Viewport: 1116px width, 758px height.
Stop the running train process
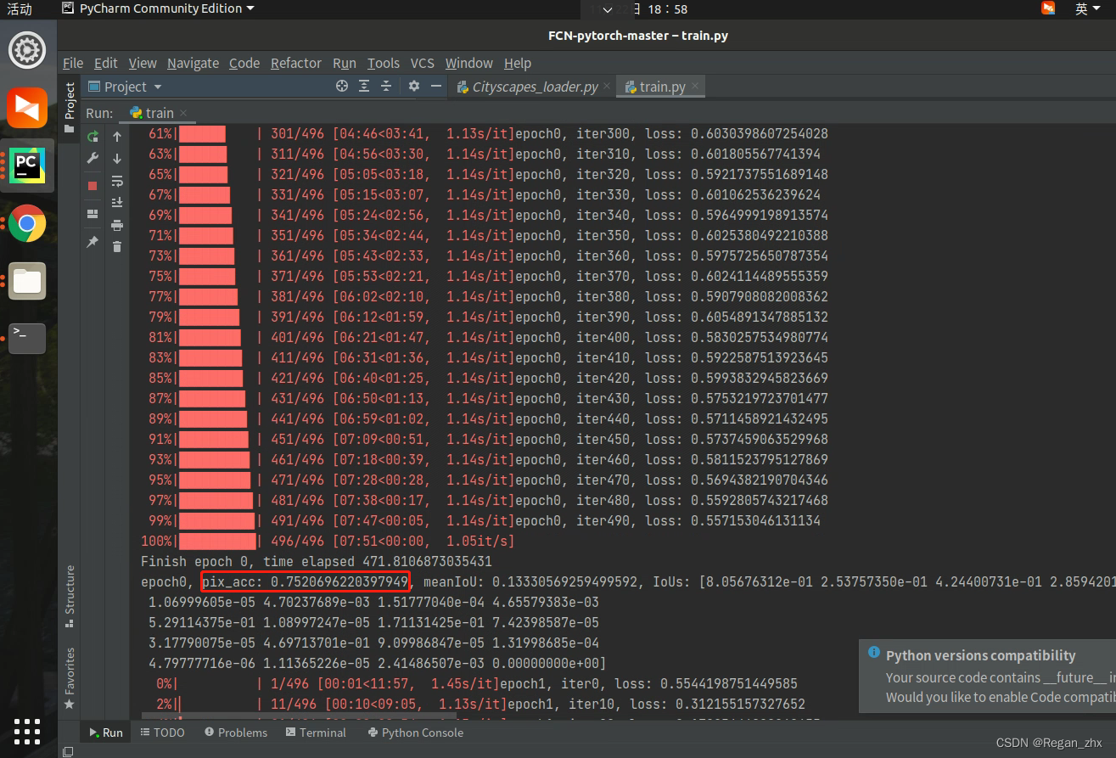(x=93, y=185)
